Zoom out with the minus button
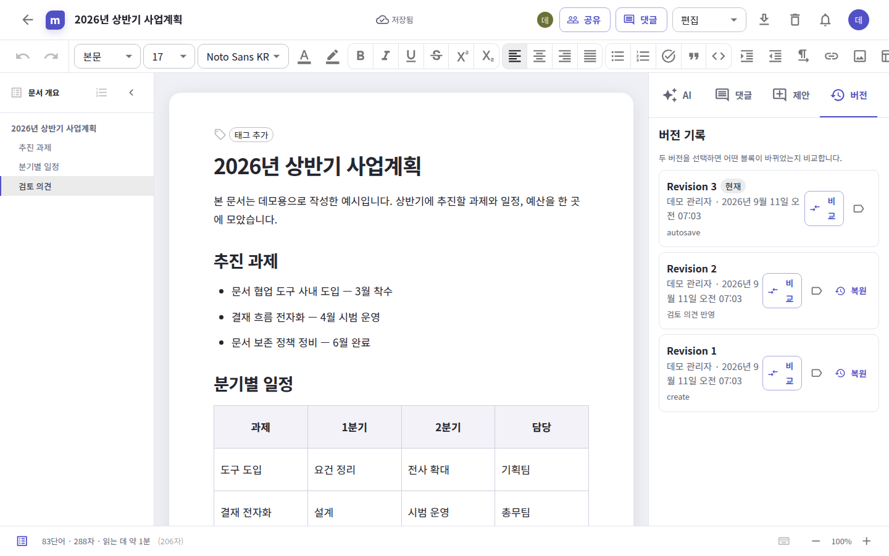Image resolution: width=889 pixels, height=556 pixels. click(816, 541)
